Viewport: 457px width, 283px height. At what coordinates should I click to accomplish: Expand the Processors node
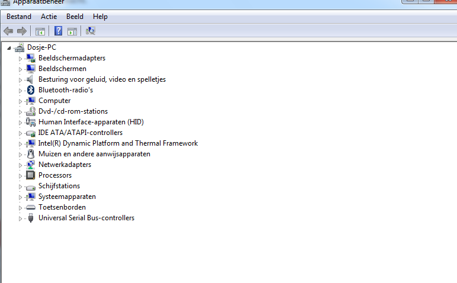click(20, 176)
